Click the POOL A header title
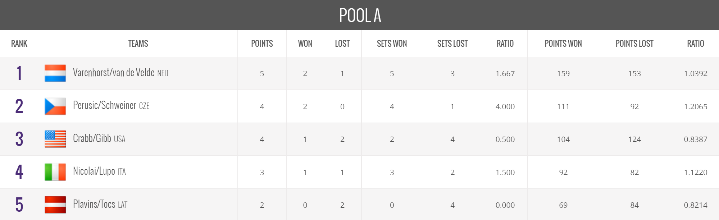719x220 pixels. (360, 15)
